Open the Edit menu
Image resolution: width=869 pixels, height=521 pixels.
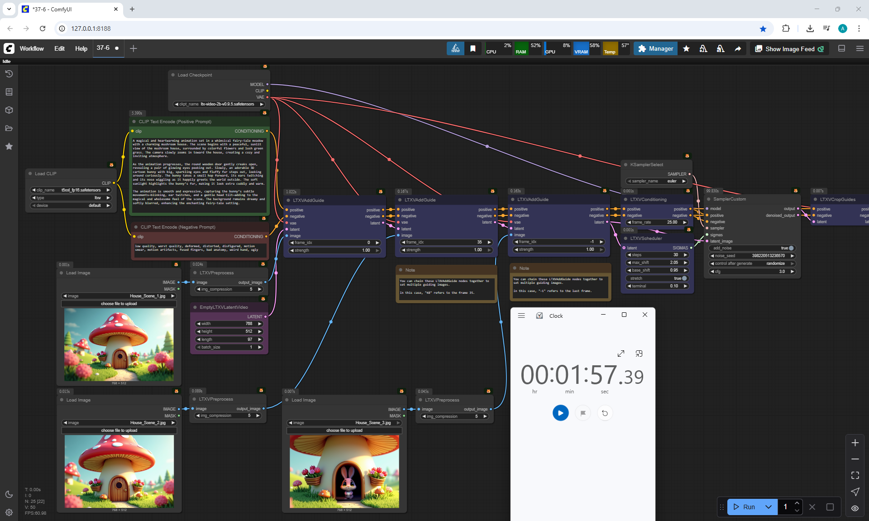coord(59,48)
